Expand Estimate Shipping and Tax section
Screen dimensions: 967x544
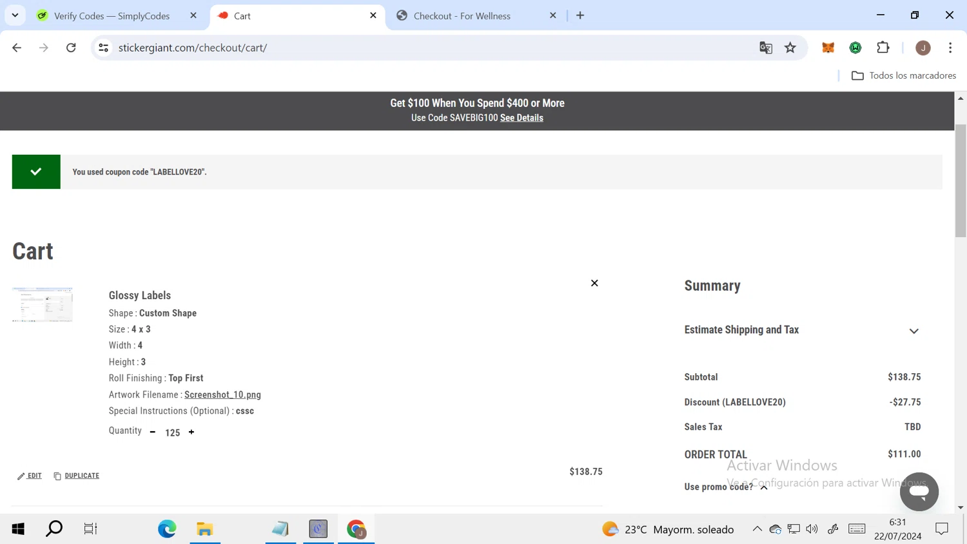[x=802, y=330]
